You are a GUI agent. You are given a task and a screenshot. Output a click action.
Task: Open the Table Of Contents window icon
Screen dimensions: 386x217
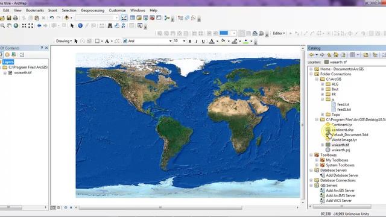tap(133, 17)
